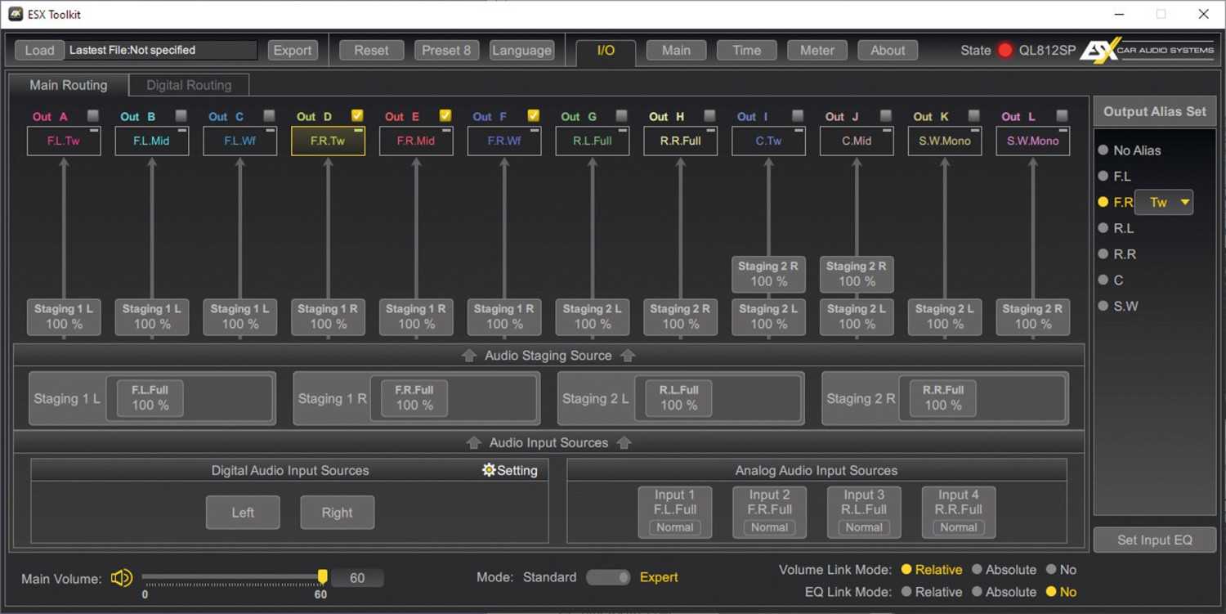The image size is (1226, 614).
Task: Enable the Out A checkbox
Action: pyautogui.click(x=93, y=116)
